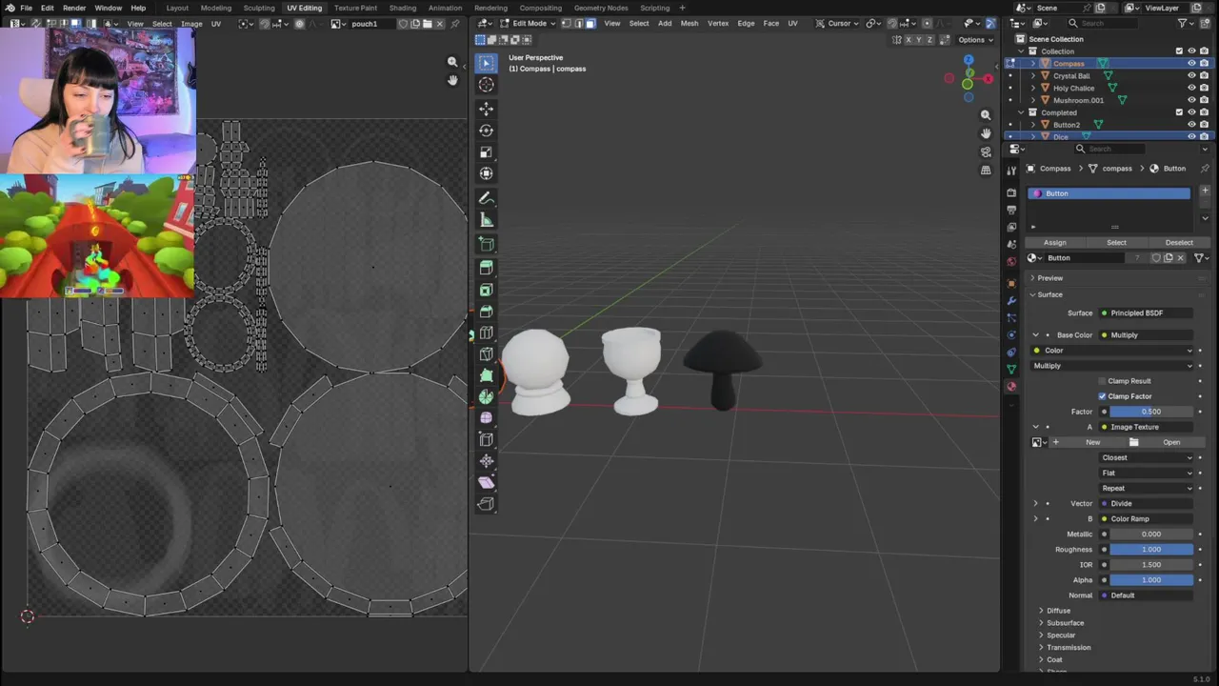Image resolution: width=1219 pixels, height=686 pixels.
Task: Select the Transform tool in 3D viewport
Action: click(x=486, y=173)
